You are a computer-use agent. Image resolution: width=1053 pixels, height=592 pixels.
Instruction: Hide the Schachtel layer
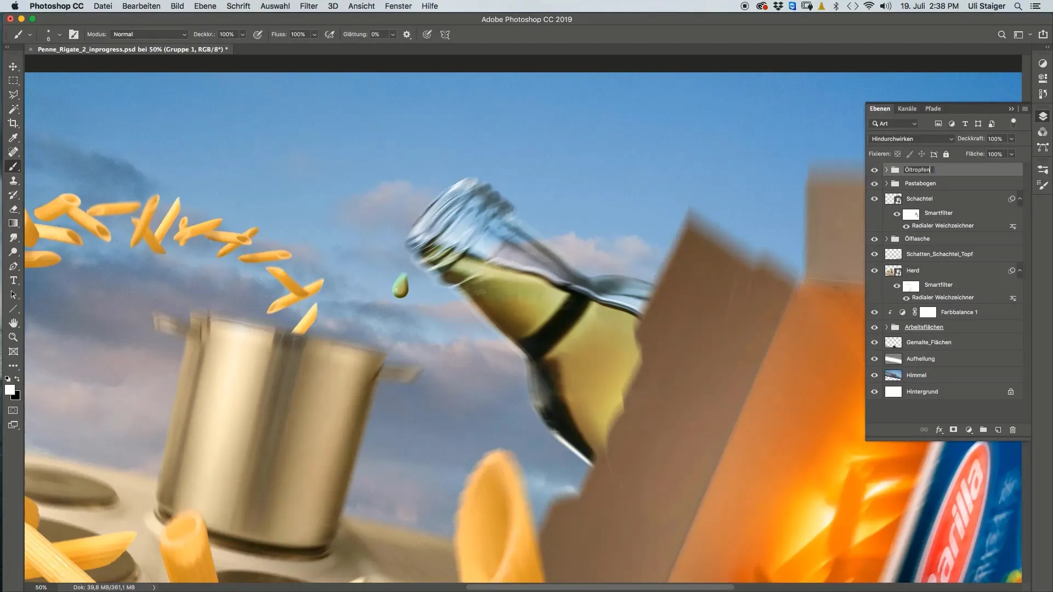click(x=874, y=199)
